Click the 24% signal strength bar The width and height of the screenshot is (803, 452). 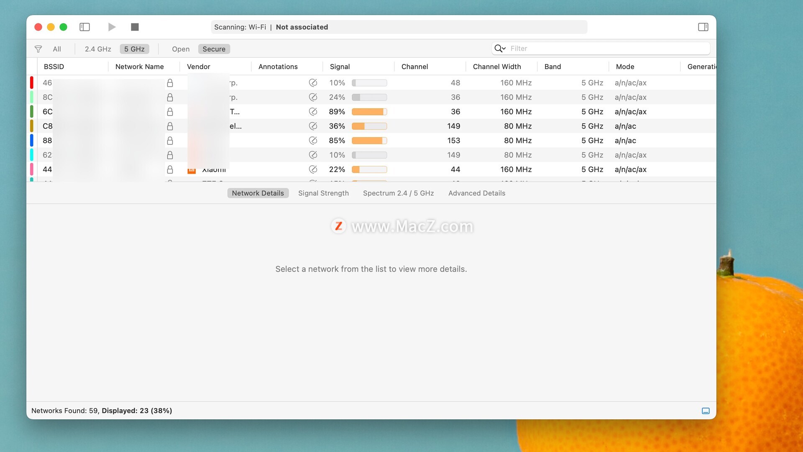pos(369,97)
